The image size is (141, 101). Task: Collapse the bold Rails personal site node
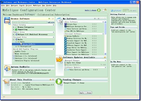[x=13, y=39]
